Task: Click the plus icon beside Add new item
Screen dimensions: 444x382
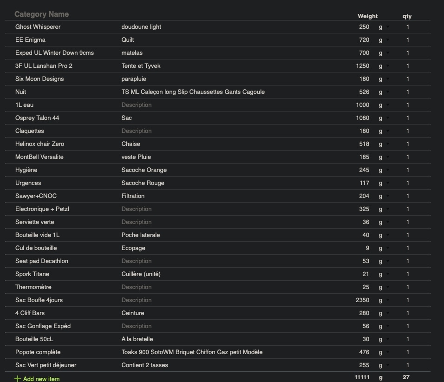Action: pos(18,379)
